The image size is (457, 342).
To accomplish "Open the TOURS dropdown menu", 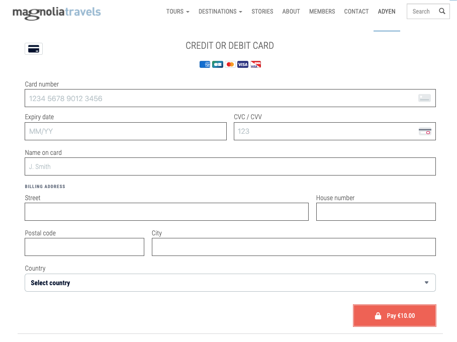I will tap(178, 11).
